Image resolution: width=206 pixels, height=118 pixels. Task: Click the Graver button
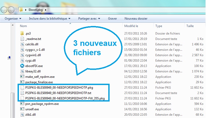112,19
